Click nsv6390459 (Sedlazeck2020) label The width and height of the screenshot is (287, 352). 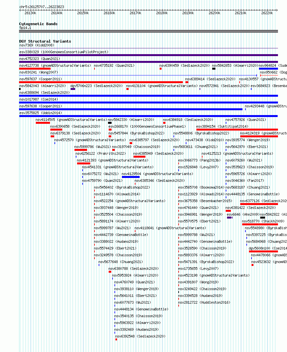point(184,65)
